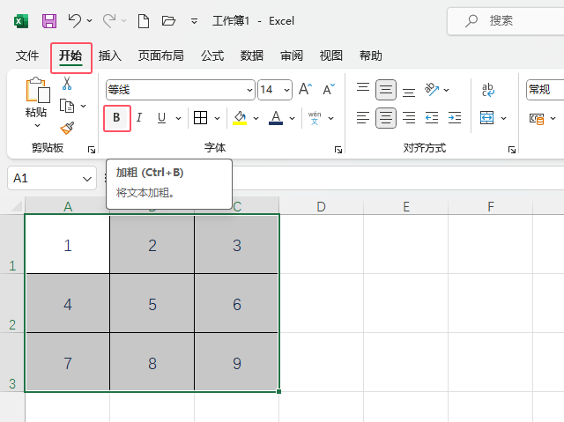Click the accounting number format icon

(537, 118)
